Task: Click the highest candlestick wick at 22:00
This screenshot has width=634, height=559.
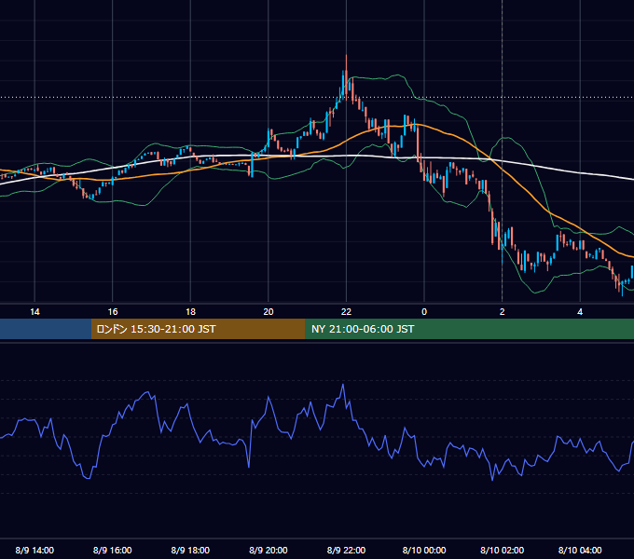Action: [x=346, y=62]
